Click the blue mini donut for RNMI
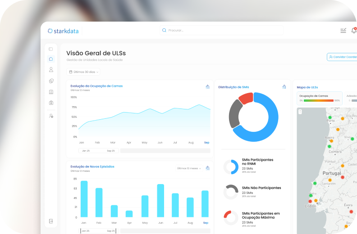Viewport: 357px width, 234px height. pos(231,167)
